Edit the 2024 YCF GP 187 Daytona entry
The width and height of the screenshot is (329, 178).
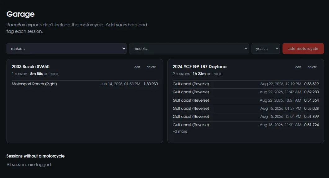click(298, 67)
